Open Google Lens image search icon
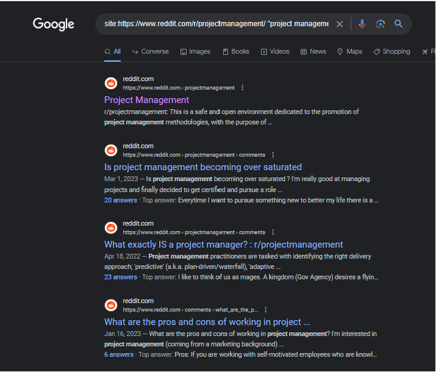Image resolution: width=436 pixels, height=372 pixels. 381,24
